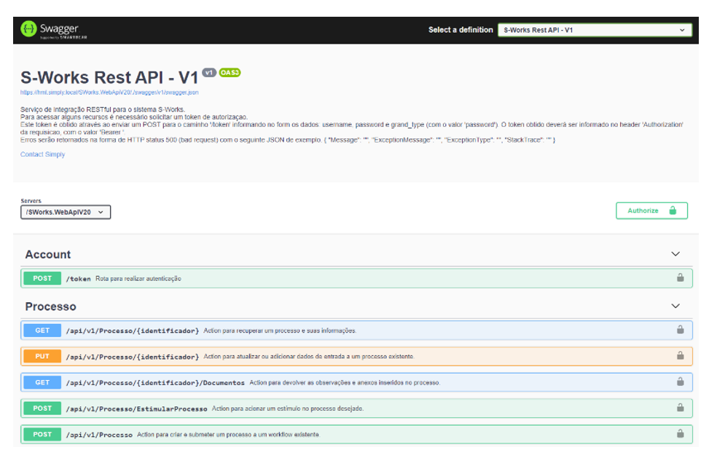Click the PUT method badge
Image resolution: width=709 pixels, height=458 pixels.
pos(42,356)
